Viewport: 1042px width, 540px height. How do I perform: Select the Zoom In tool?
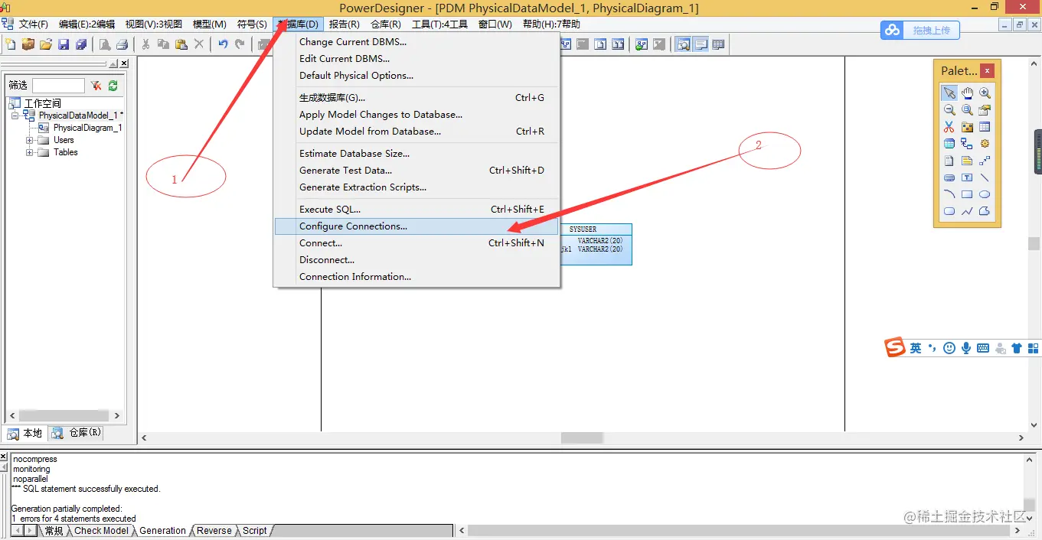click(984, 93)
